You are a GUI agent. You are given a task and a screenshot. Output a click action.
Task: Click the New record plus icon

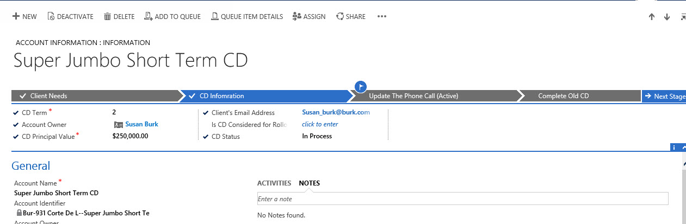[16, 17]
